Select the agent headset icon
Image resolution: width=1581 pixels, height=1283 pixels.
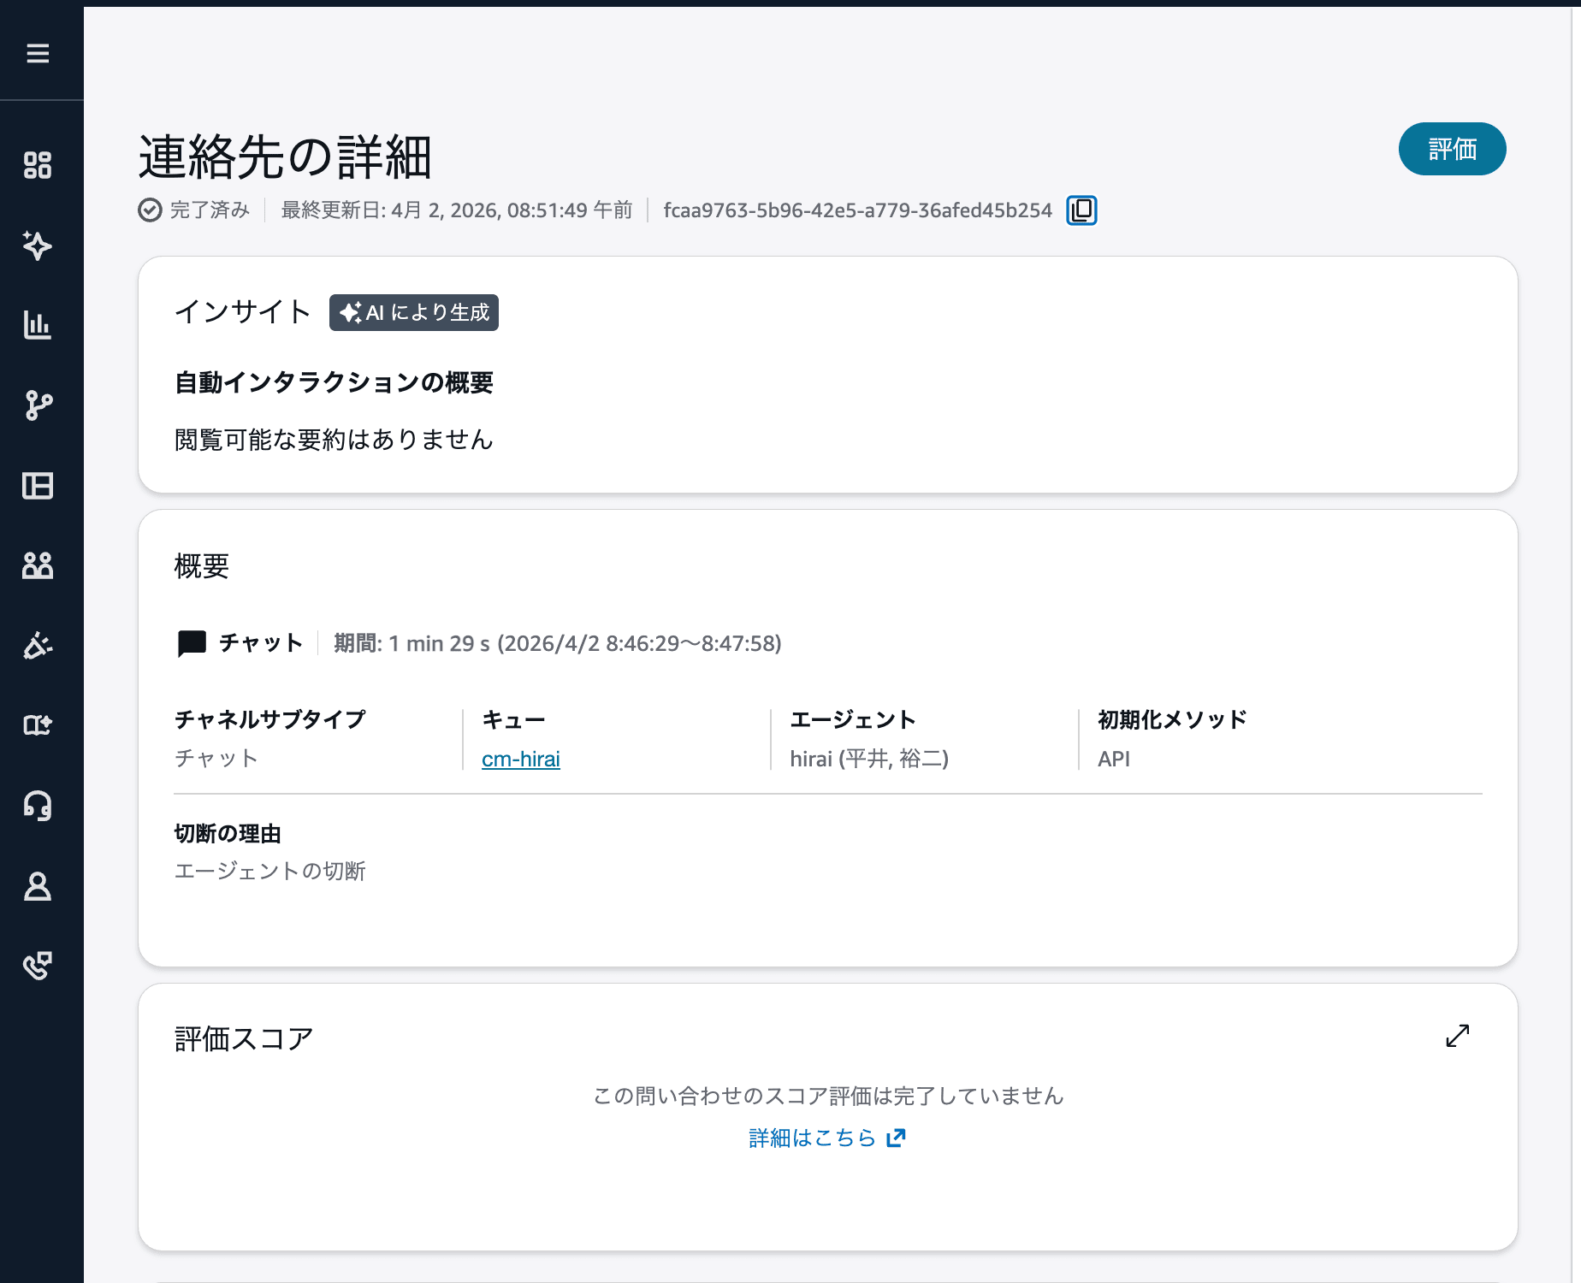click(38, 806)
